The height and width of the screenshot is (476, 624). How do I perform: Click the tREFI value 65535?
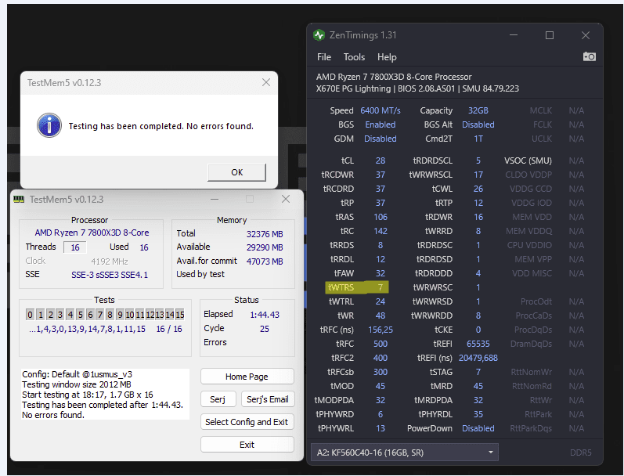(478, 344)
